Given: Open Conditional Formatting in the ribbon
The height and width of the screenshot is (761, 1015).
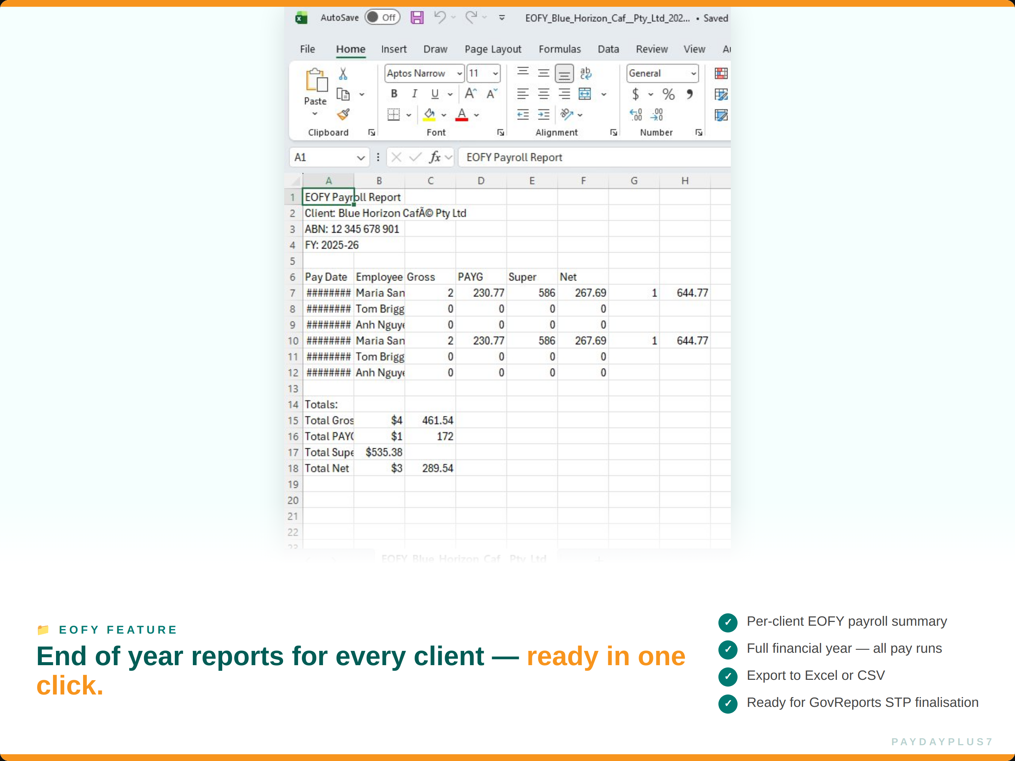Looking at the screenshot, I should tap(721, 73).
